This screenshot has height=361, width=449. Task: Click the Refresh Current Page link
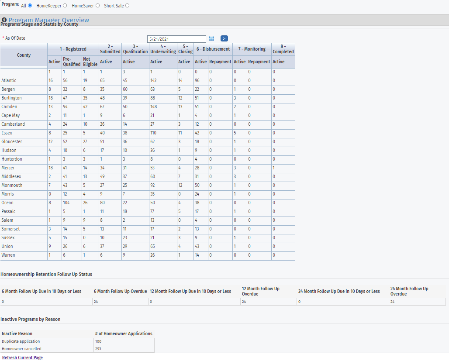tap(22, 358)
